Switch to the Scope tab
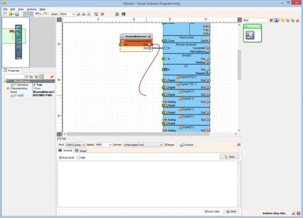The image size is (303, 218). [80, 151]
